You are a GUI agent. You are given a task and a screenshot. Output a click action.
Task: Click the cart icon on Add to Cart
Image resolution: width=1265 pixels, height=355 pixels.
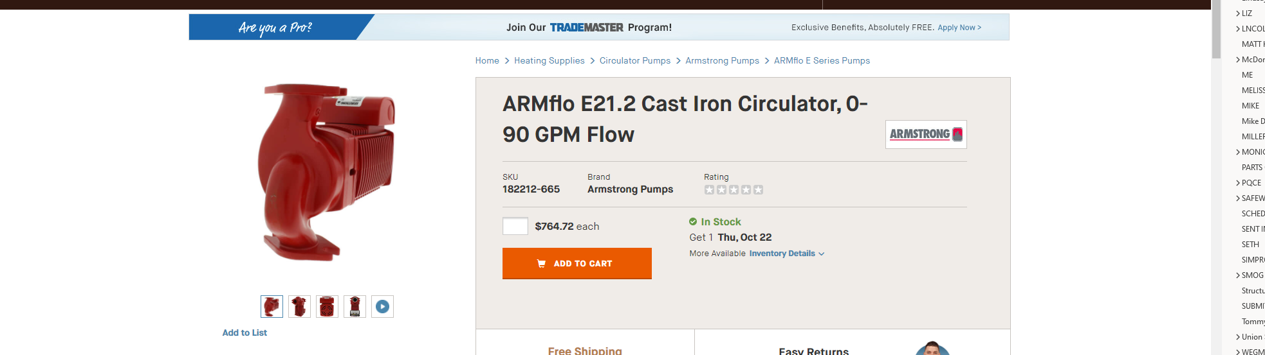(541, 264)
